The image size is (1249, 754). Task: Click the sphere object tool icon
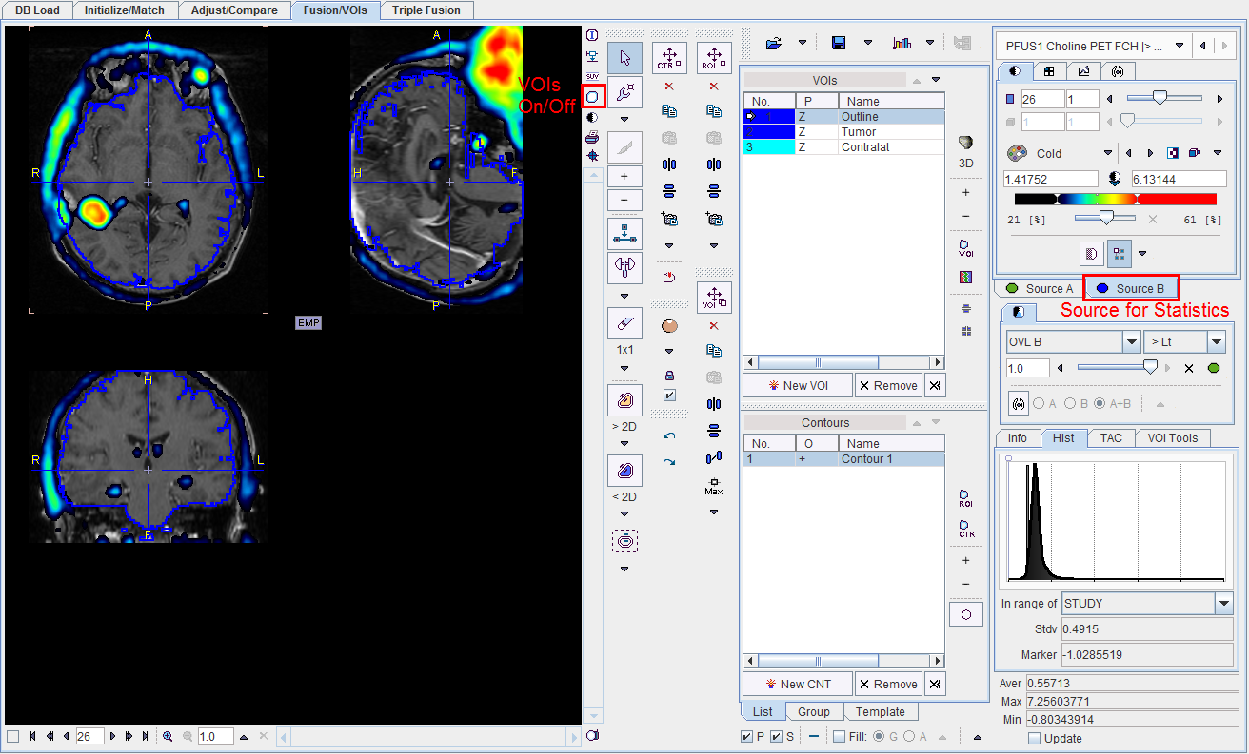[669, 326]
